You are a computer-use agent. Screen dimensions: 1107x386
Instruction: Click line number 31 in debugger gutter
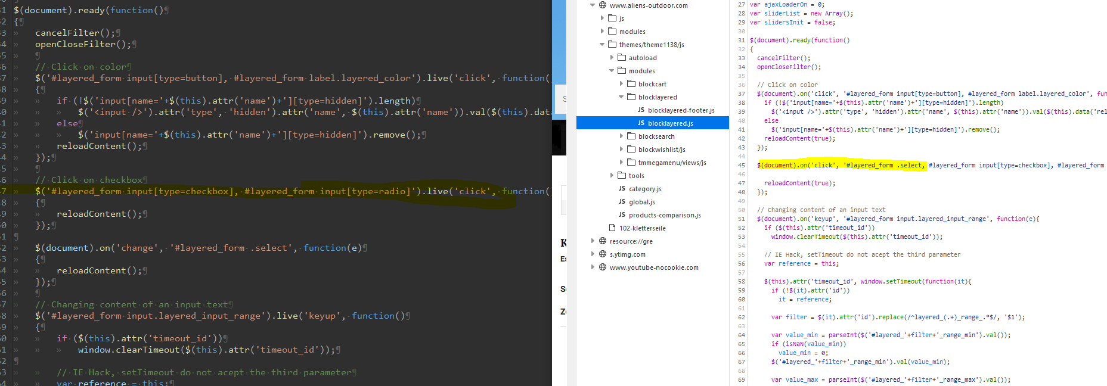[741, 41]
